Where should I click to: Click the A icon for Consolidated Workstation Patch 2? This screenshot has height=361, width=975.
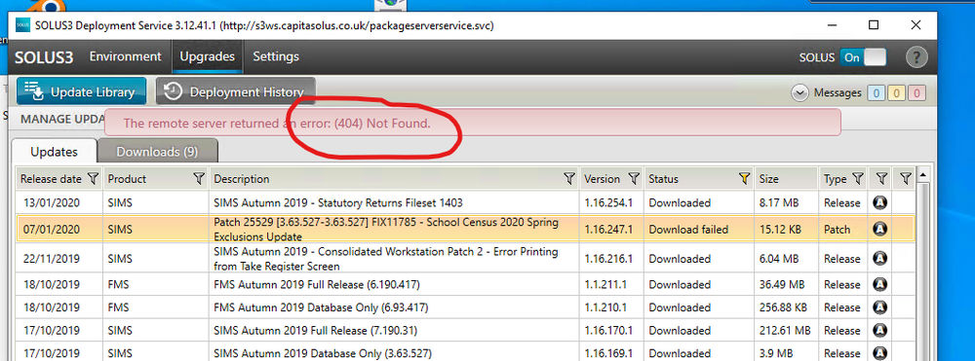coord(879,259)
